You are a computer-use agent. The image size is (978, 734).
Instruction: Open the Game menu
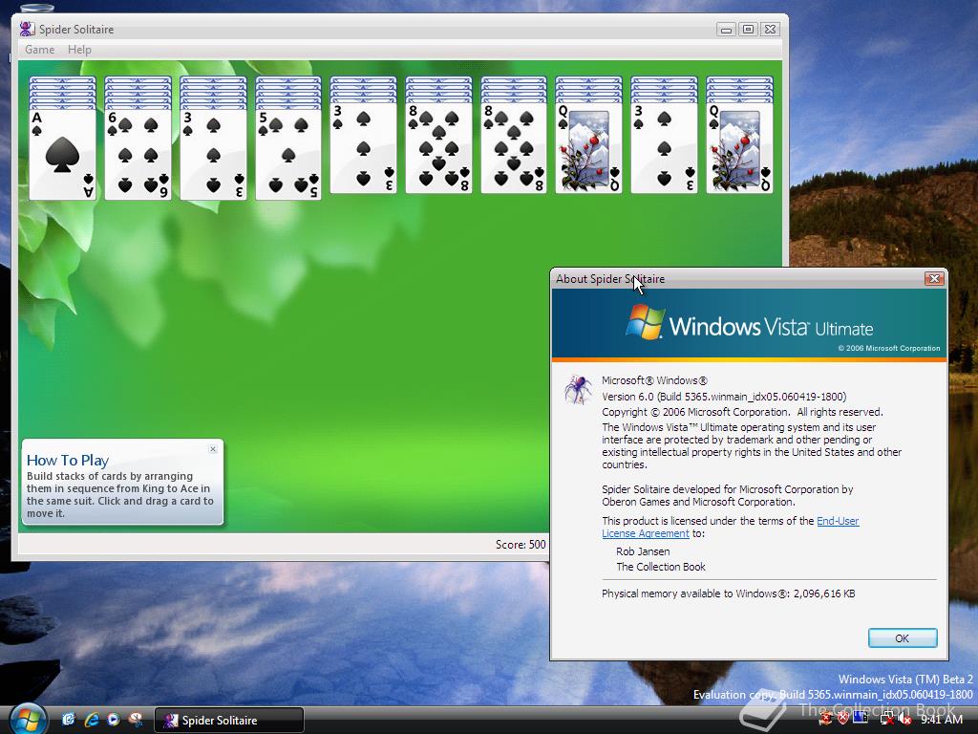39,50
